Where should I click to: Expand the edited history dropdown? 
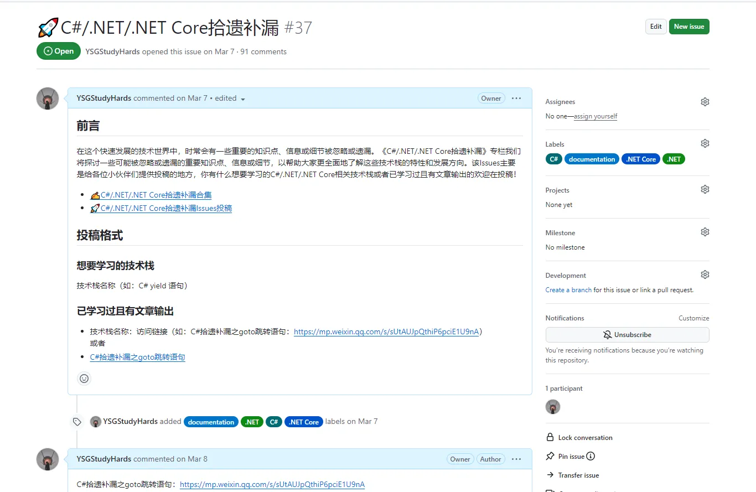(230, 99)
